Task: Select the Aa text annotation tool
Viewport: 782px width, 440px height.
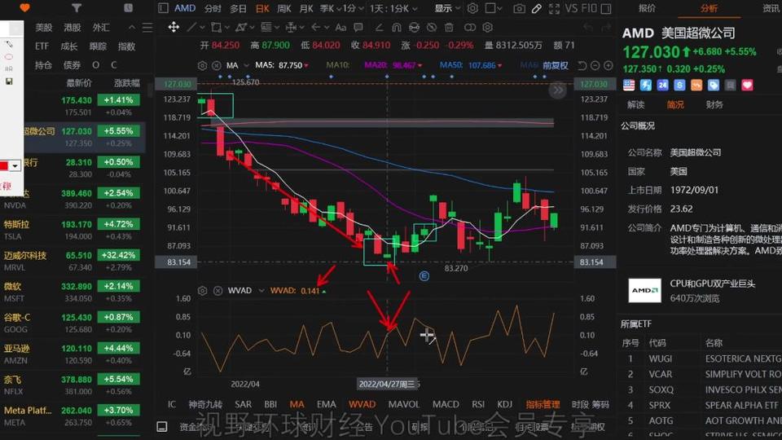Action: 340,27
